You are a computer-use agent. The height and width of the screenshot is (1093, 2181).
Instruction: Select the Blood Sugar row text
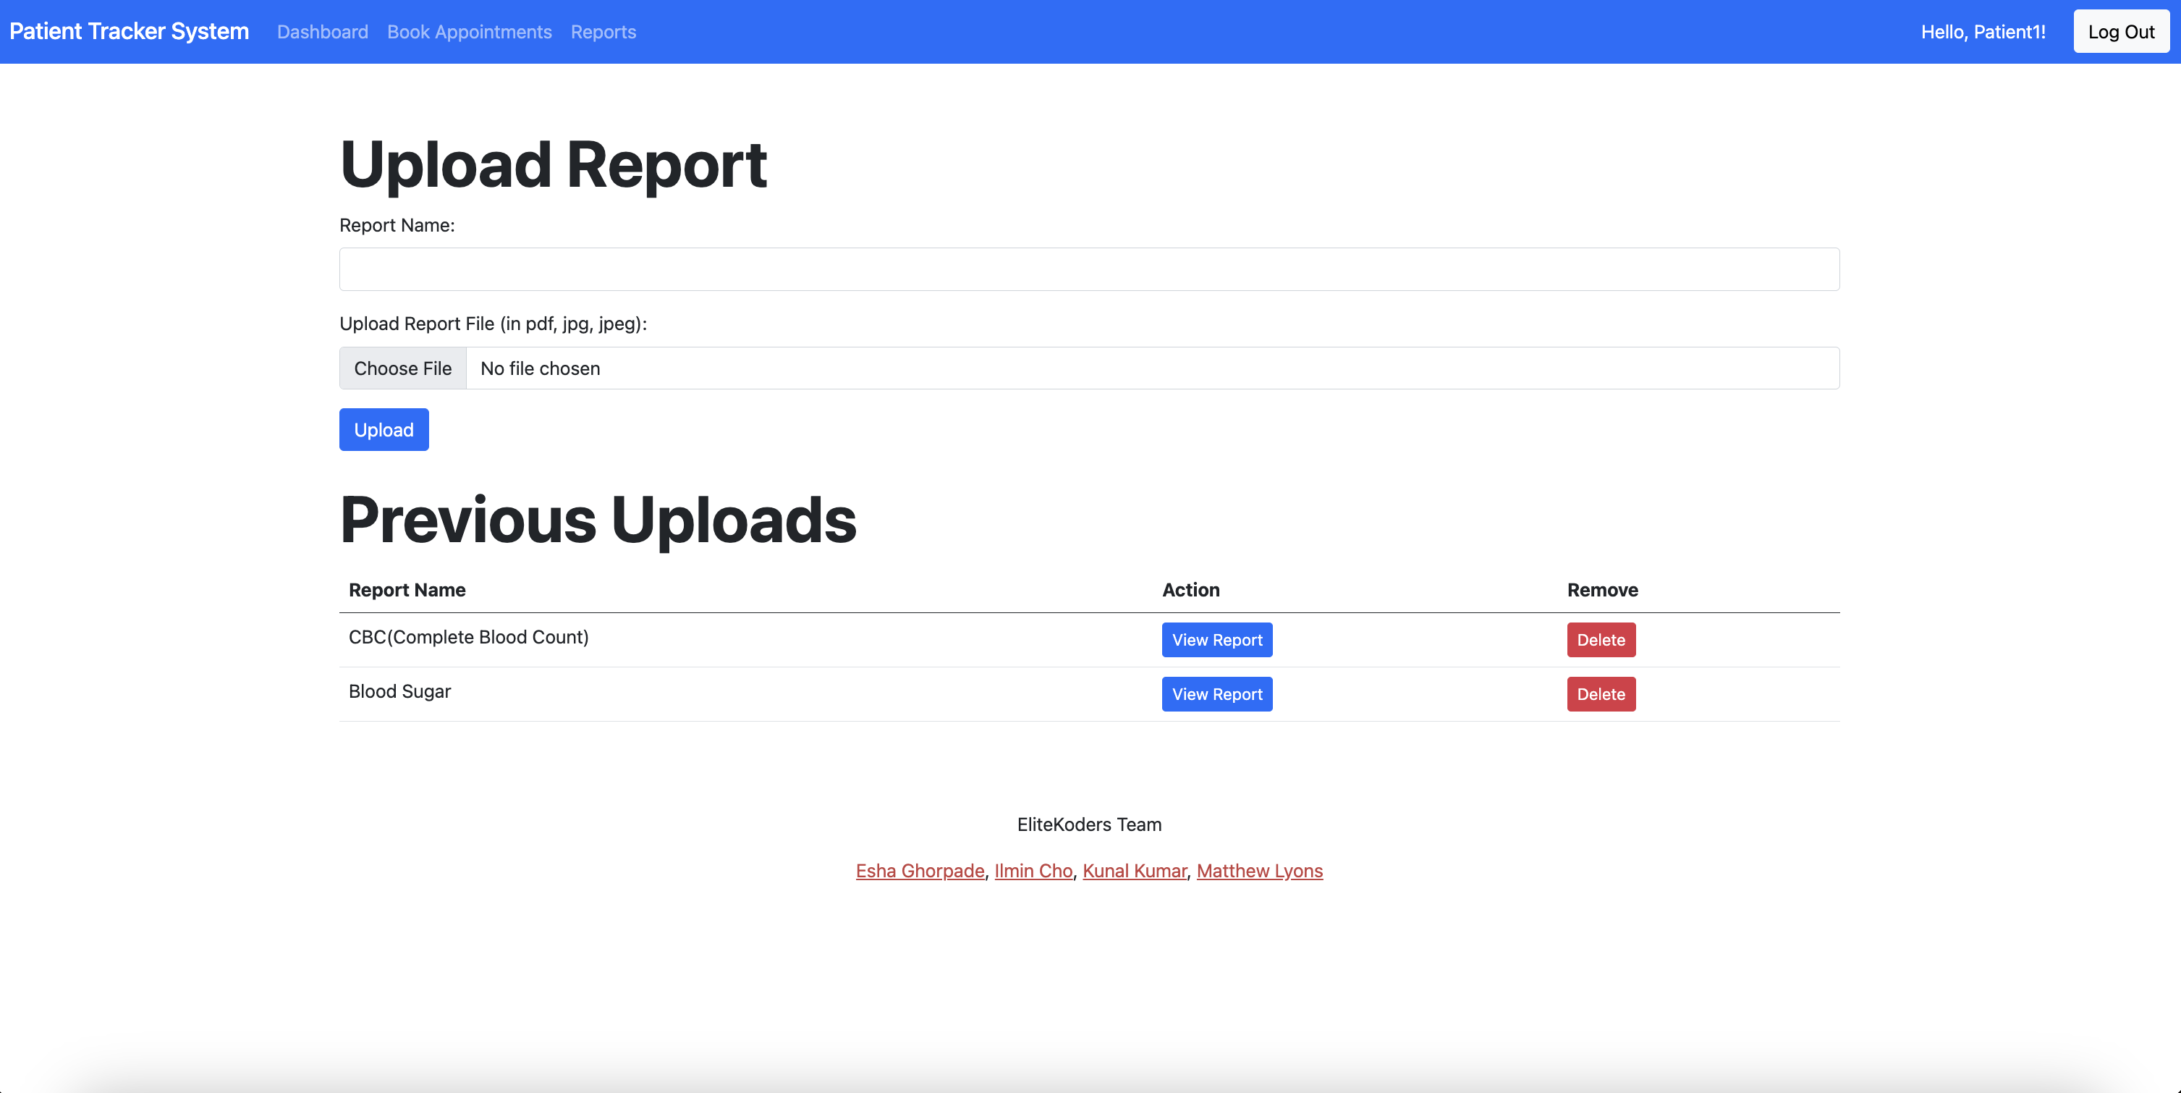pyautogui.click(x=399, y=691)
